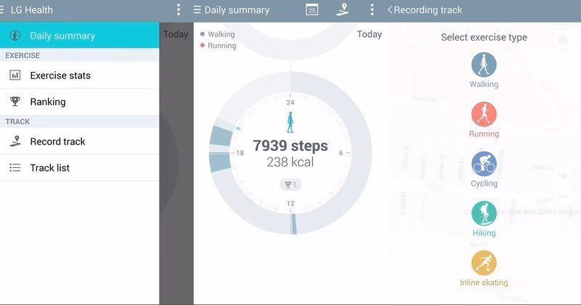The height and width of the screenshot is (305, 581).
Task: Open overflow menu in LG Health header
Action: (179, 10)
